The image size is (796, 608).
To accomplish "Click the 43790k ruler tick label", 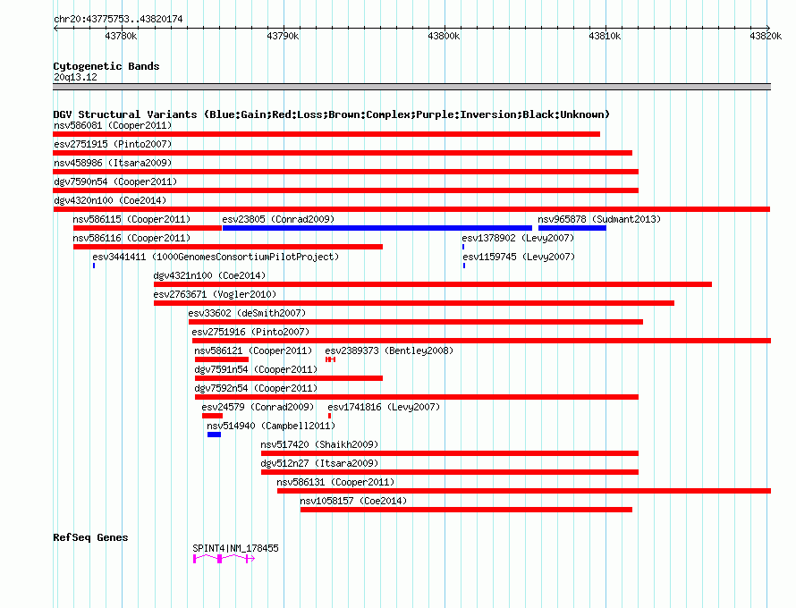I will point(283,36).
